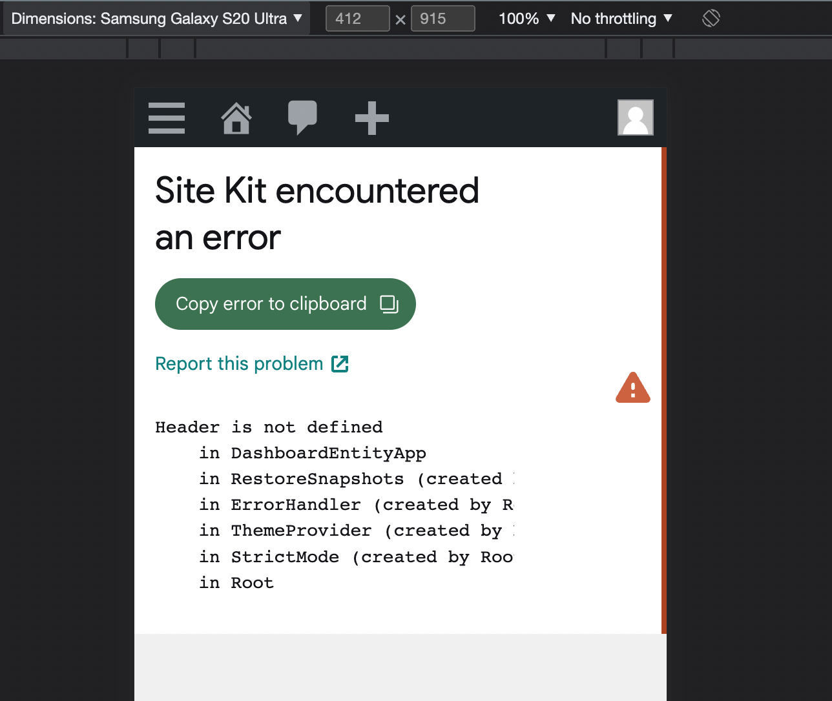832x701 pixels.
Task: Open Dimensions Samsung Galaxy S20 Ultra dropdown
Action: 156,19
